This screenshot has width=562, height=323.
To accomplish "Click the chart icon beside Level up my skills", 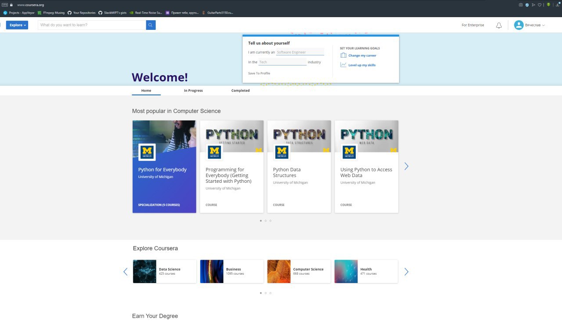I will pos(343,65).
